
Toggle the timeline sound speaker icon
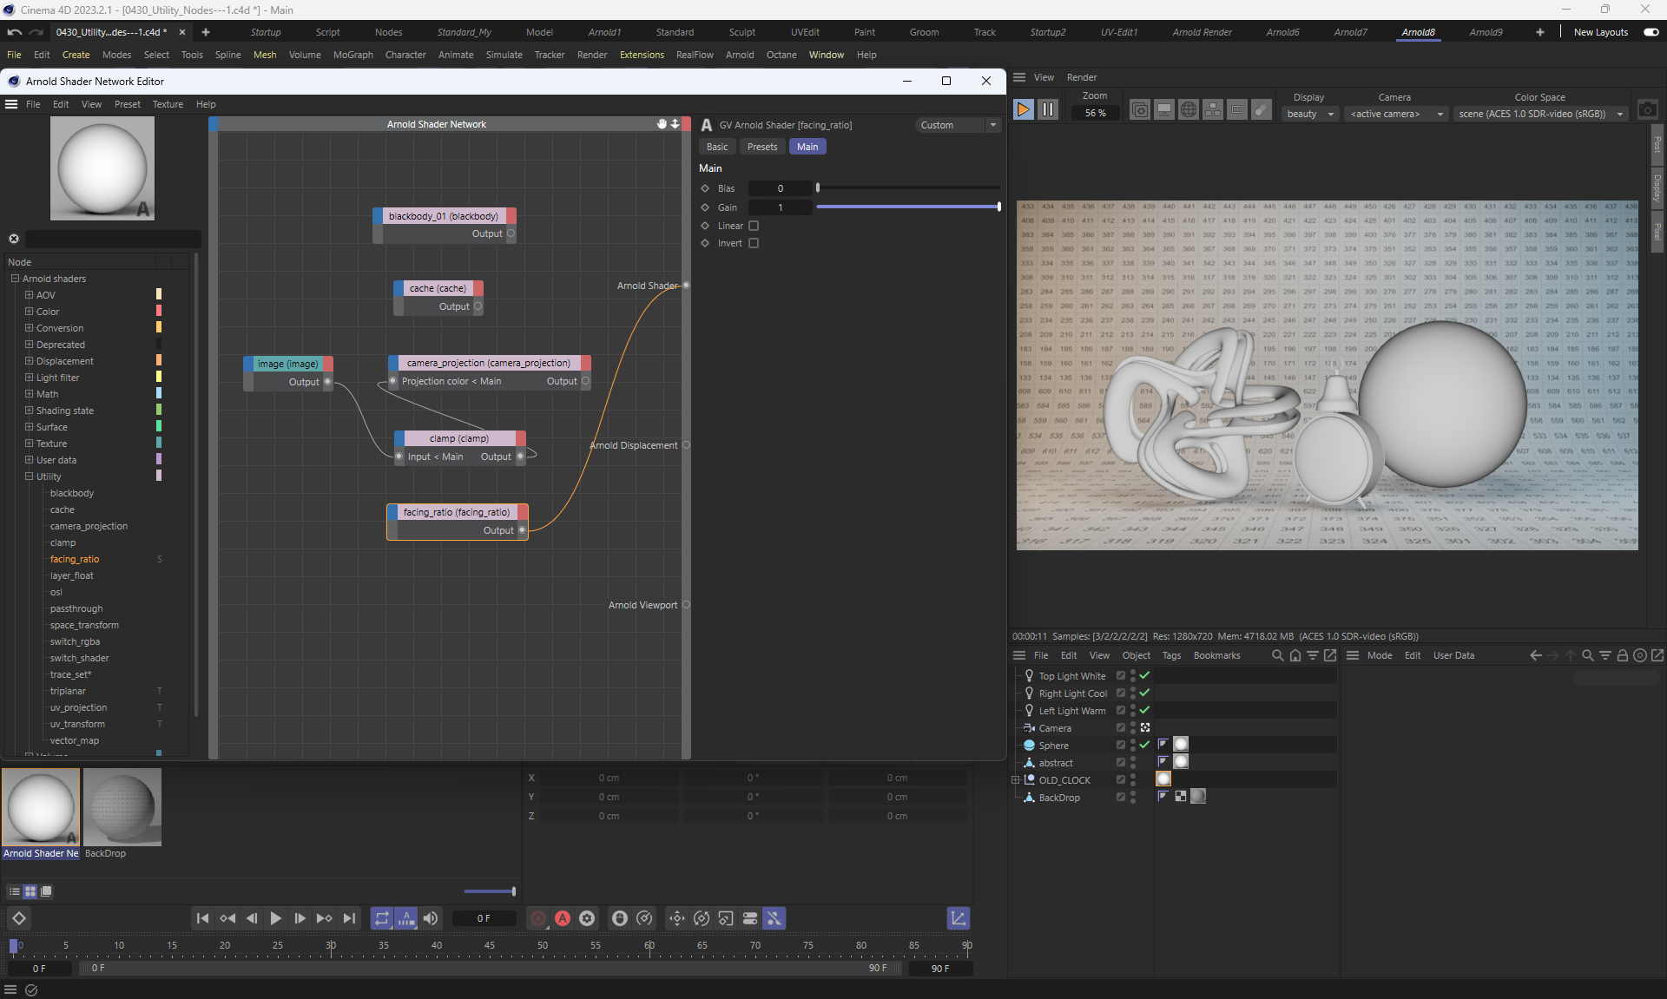pos(431,918)
